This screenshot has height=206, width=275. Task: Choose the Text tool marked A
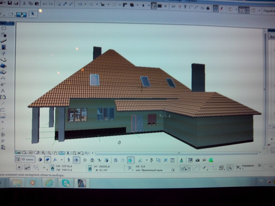(x=3, y=90)
